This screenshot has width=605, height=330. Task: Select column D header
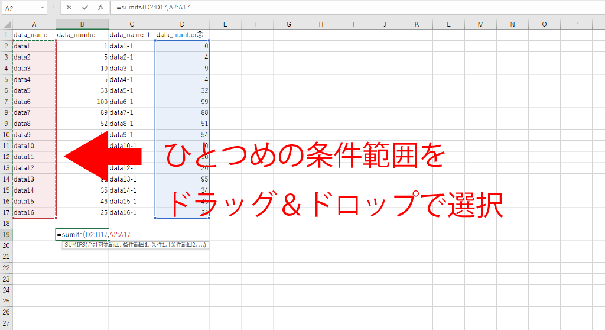coord(182,24)
